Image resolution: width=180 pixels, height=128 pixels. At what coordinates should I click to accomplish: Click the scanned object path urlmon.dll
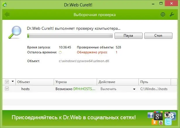pos(84,61)
